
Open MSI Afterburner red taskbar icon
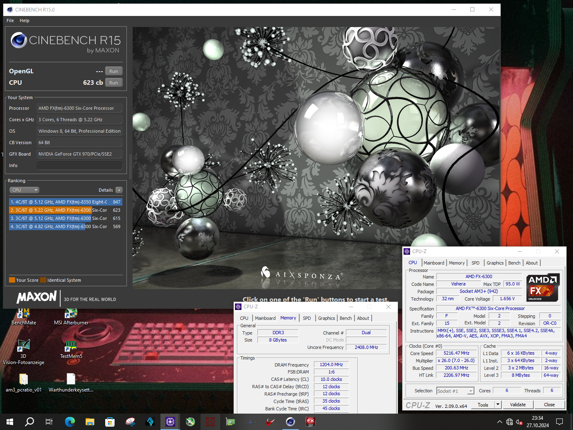pyautogui.click(x=270, y=422)
